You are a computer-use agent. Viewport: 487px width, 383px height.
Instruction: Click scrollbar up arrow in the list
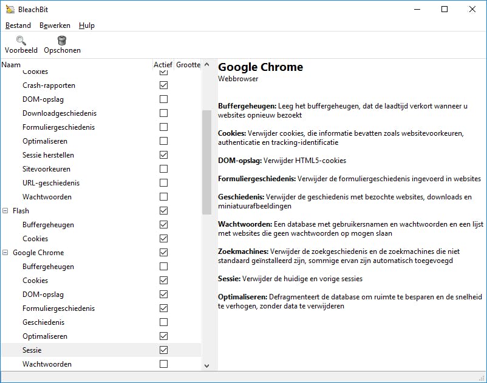tap(207, 65)
